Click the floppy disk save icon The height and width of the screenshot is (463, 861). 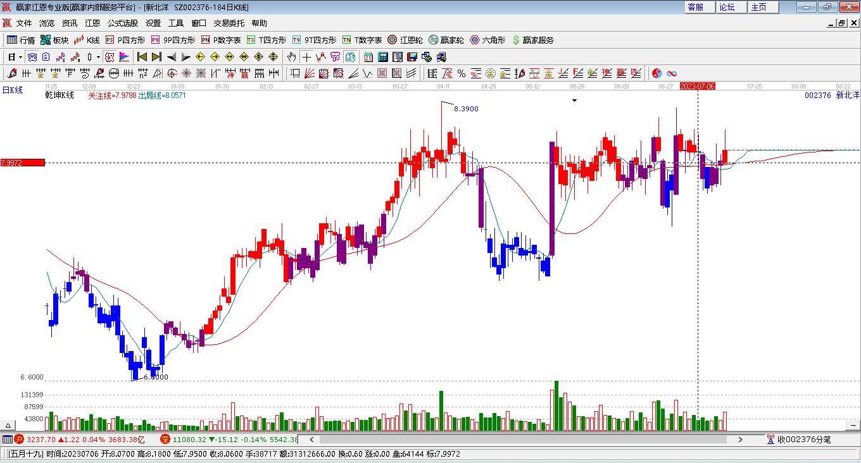pos(412,57)
